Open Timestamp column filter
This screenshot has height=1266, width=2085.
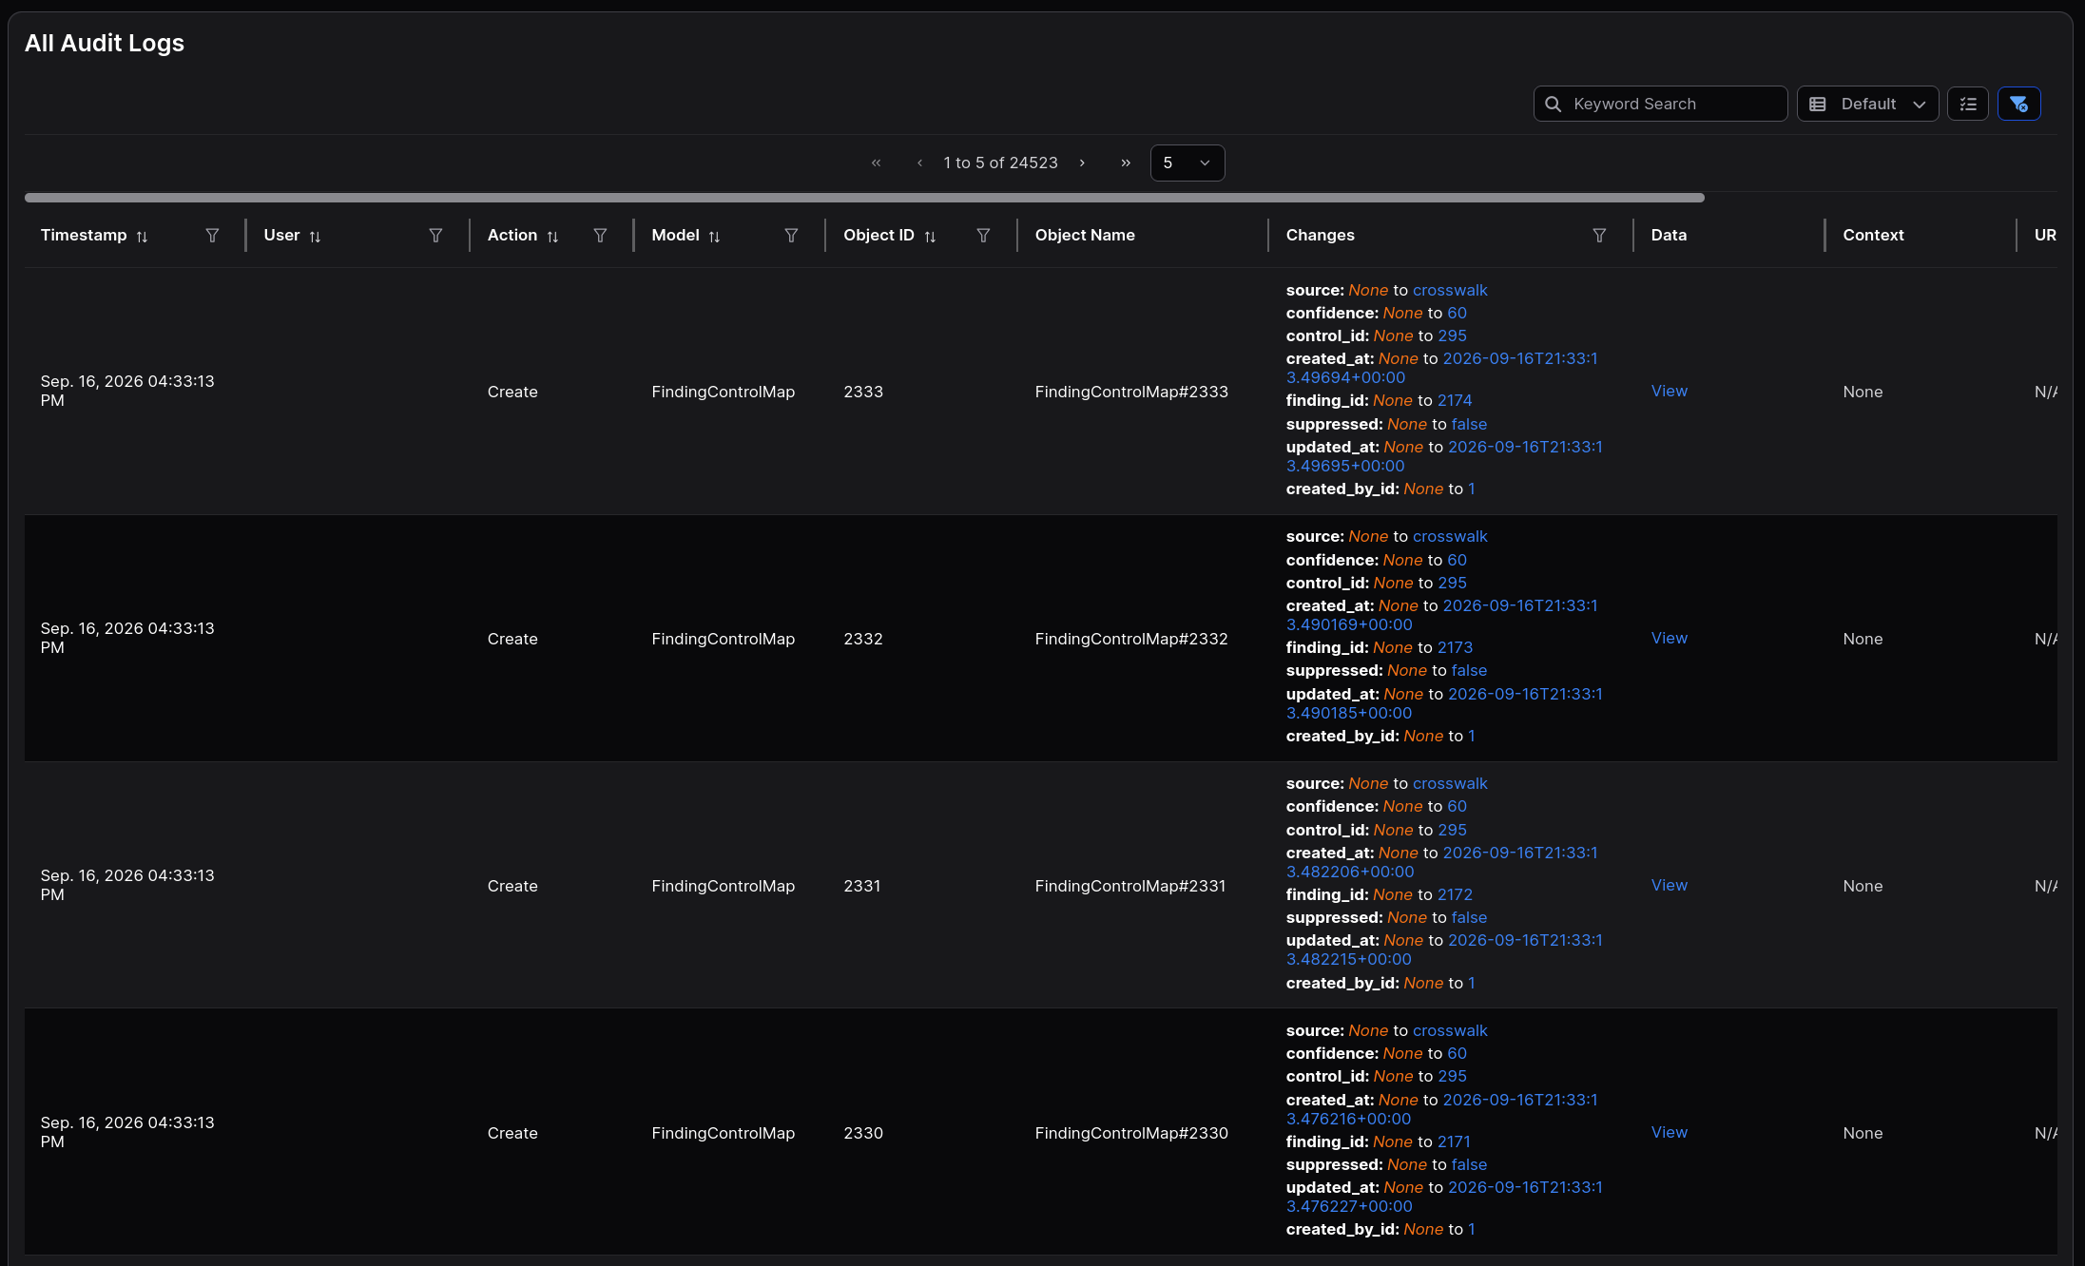[212, 235]
